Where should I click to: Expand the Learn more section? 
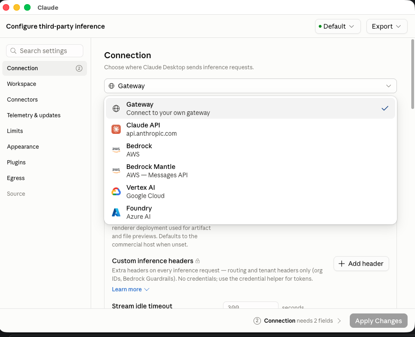pos(131,289)
